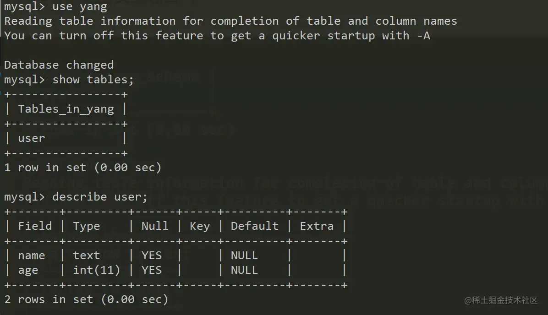The image size is (548, 315).
Task: Select the Extra column header
Action: 317,226
